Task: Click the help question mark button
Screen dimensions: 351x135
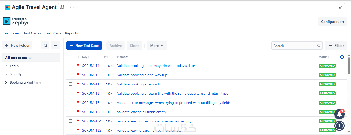Action: 339,126
